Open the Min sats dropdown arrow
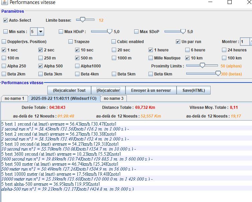The width and height of the screenshot is (252, 202). coord(40,32)
